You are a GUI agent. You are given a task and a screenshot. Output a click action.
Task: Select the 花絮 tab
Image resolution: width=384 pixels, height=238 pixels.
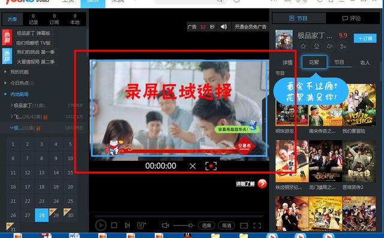pyautogui.click(x=314, y=62)
